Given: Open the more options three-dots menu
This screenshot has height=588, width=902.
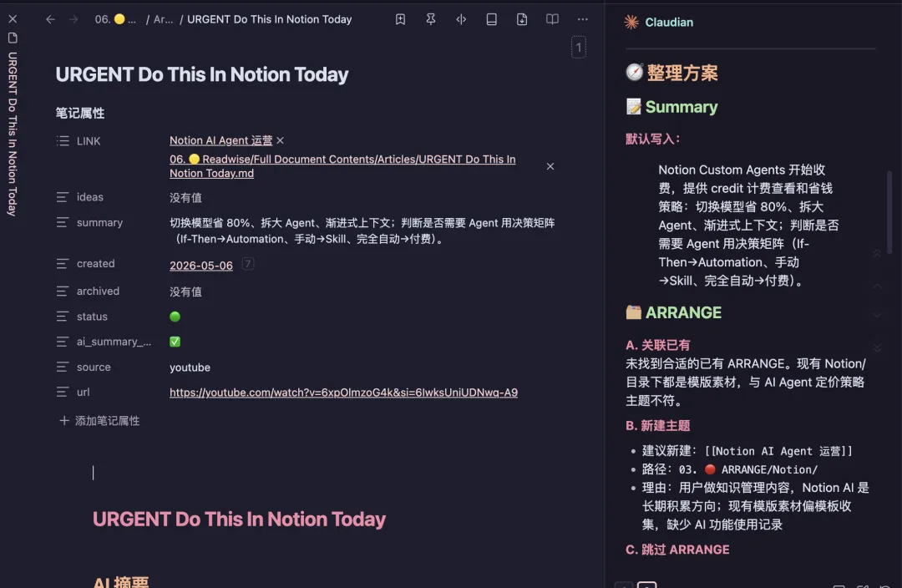Looking at the screenshot, I should pos(583,19).
